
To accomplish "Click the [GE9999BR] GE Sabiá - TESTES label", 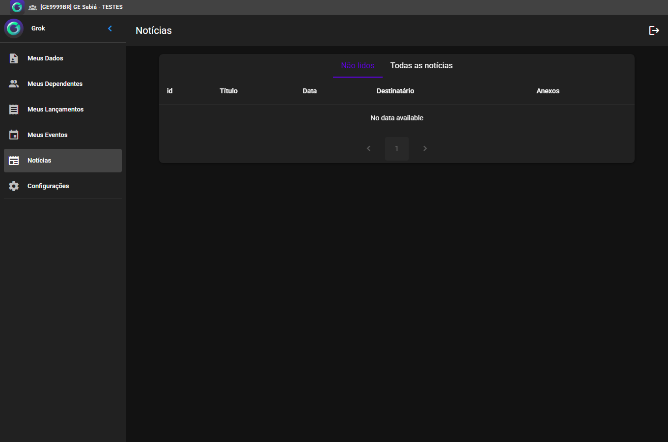I will [x=82, y=7].
